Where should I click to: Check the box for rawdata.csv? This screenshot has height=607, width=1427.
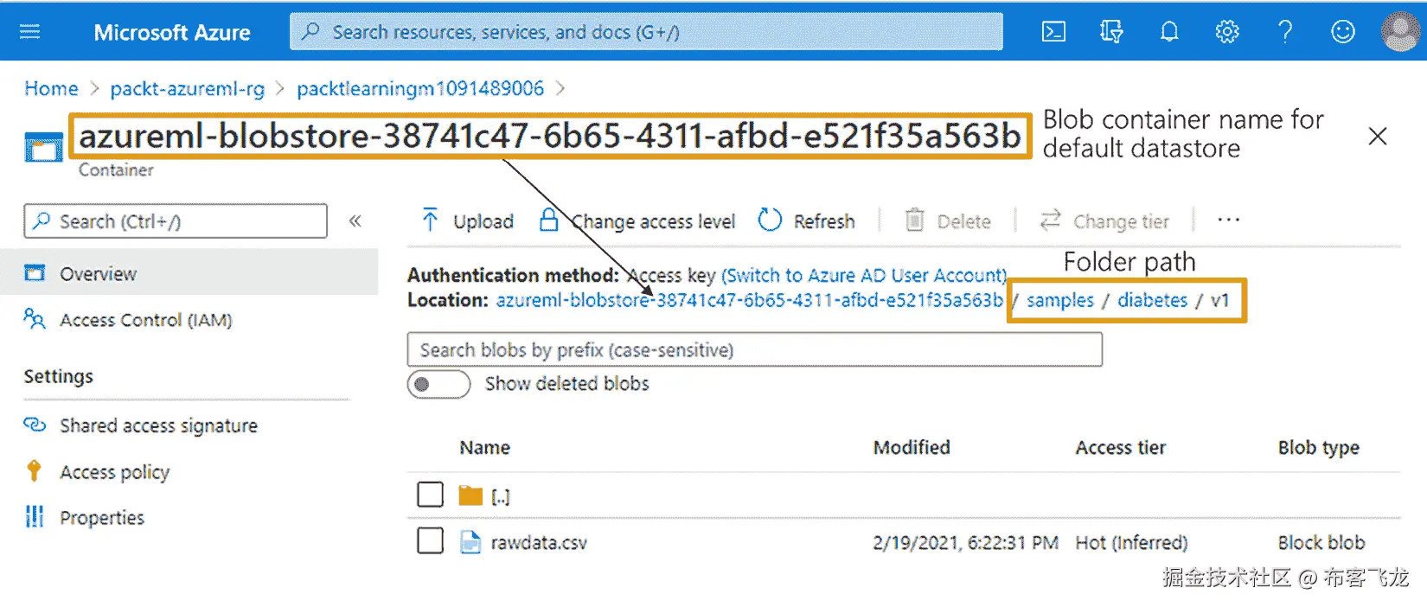pos(430,540)
